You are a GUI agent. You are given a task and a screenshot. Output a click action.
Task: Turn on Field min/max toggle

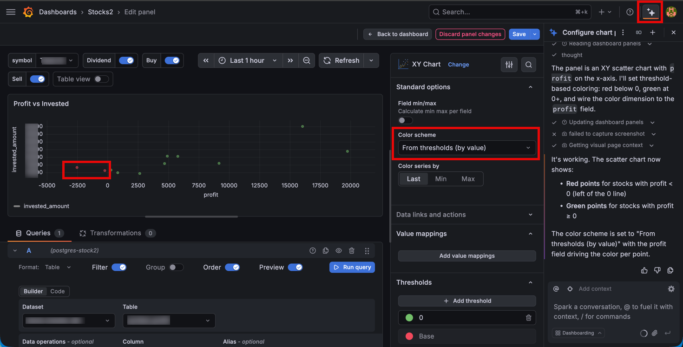pyautogui.click(x=405, y=120)
